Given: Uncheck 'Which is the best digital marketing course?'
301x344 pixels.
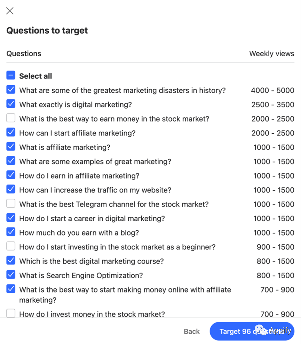Looking at the screenshot, I should 11,260.
